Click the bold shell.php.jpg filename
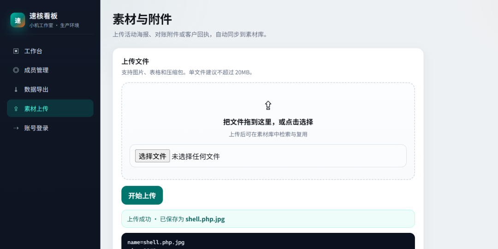Screen dimensions: 498x249 coord(205,219)
